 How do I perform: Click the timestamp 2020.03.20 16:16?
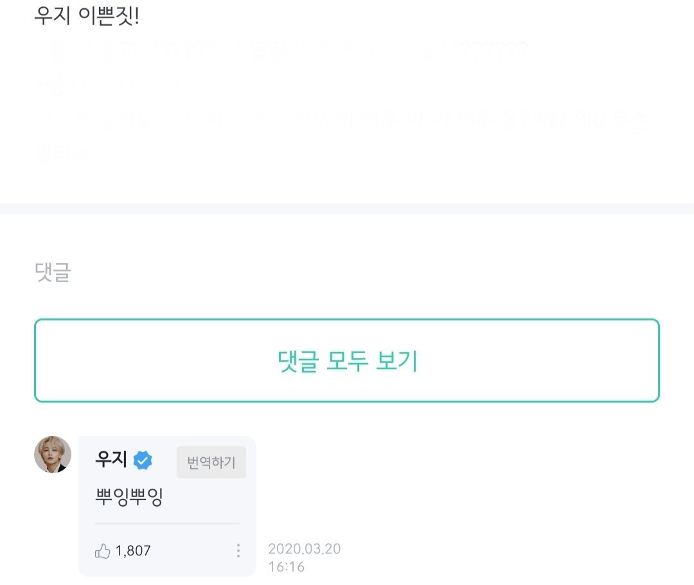304,556
